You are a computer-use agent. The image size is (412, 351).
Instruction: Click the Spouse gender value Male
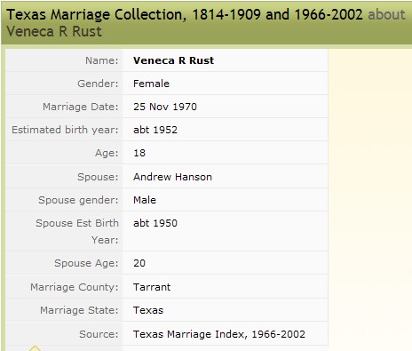click(145, 200)
